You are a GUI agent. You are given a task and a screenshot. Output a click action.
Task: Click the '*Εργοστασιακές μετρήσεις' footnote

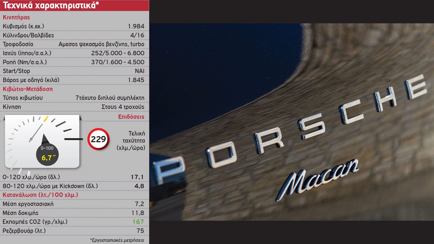click(x=117, y=240)
